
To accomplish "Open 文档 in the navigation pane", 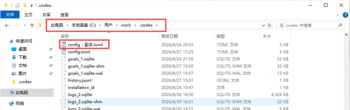I will point(22,66).
